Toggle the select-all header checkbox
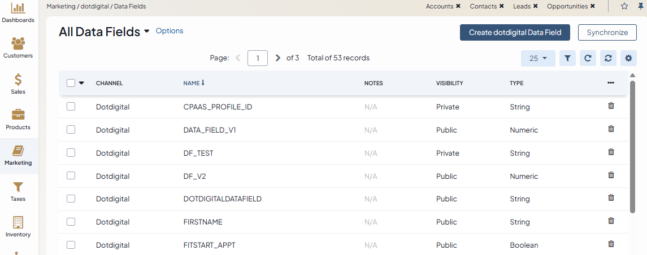Viewport: 647px width, 255px height. (x=71, y=83)
